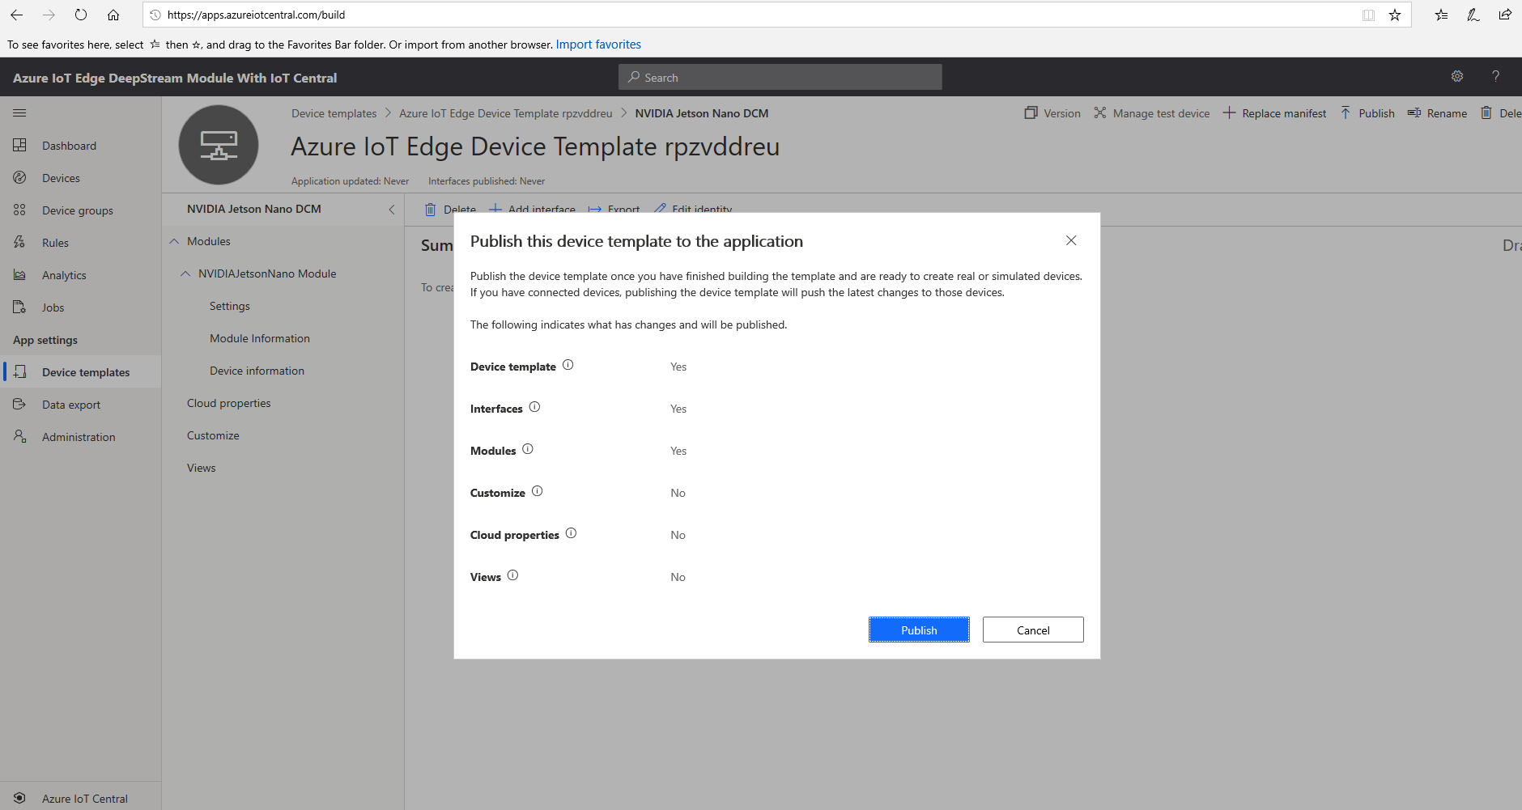The width and height of the screenshot is (1522, 810).
Task: Click info icon next to Device template
Action: pyautogui.click(x=568, y=365)
